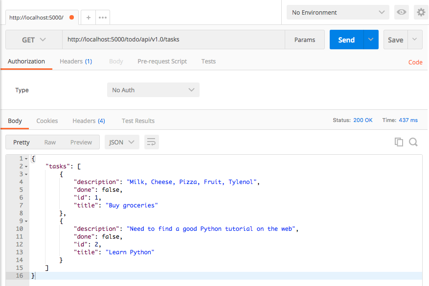Search the response body magnifier icon

point(413,142)
